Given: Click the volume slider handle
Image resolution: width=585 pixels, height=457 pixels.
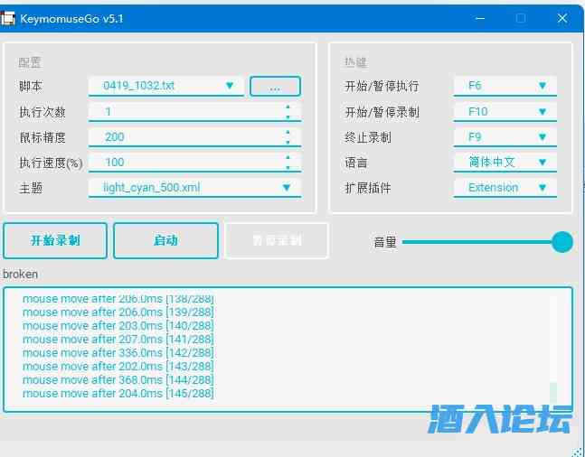Looking at the screenshot, I should click(562, 242).
